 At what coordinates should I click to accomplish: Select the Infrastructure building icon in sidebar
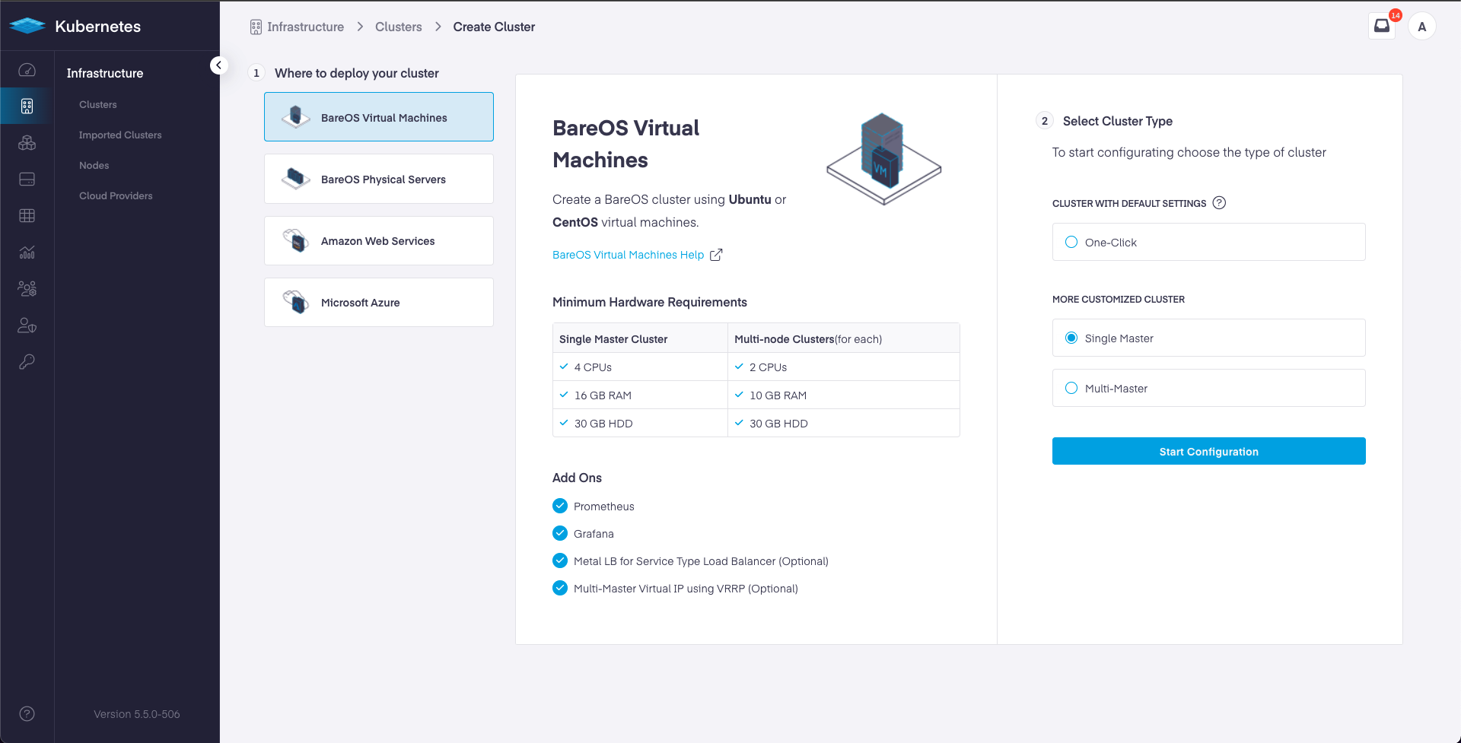(27, 106)
